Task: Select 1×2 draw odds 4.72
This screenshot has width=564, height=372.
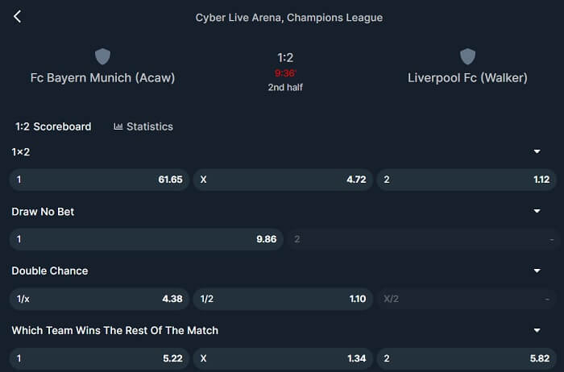Action: point(283,180)
